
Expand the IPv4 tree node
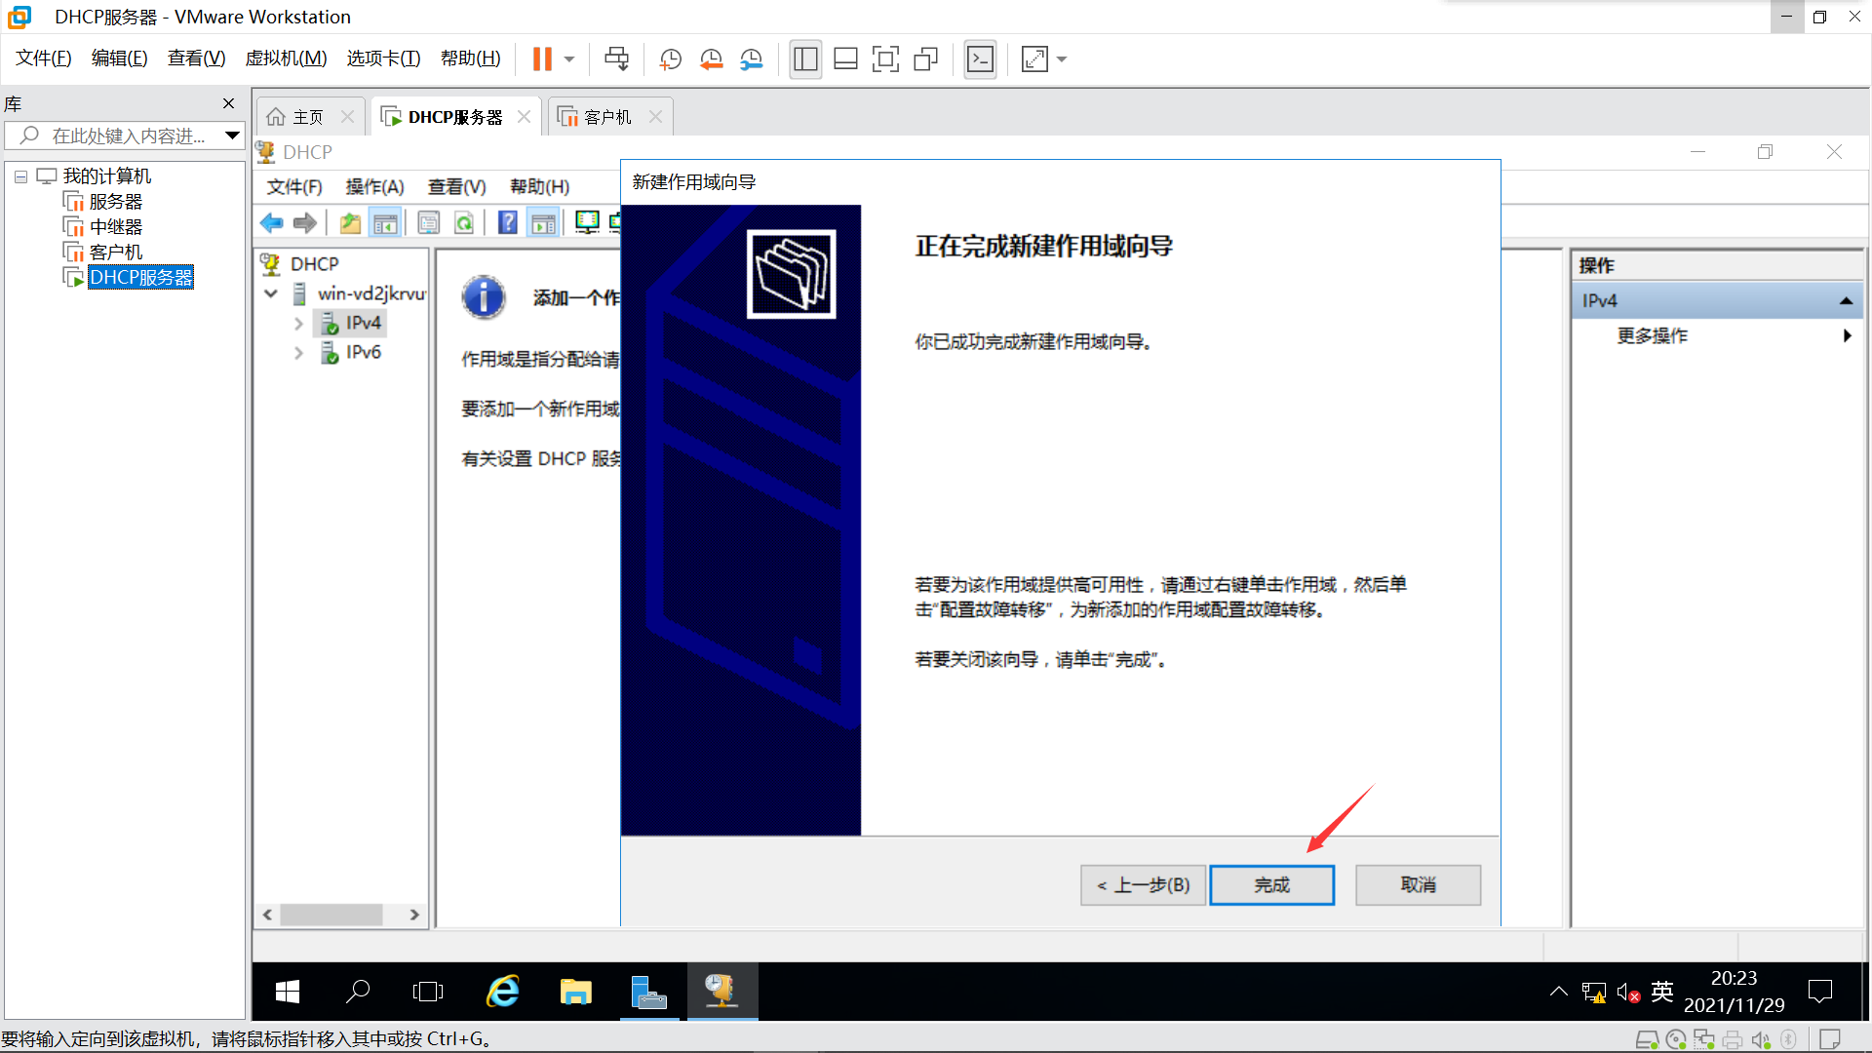pyautogui.click(x=298, y=324)
